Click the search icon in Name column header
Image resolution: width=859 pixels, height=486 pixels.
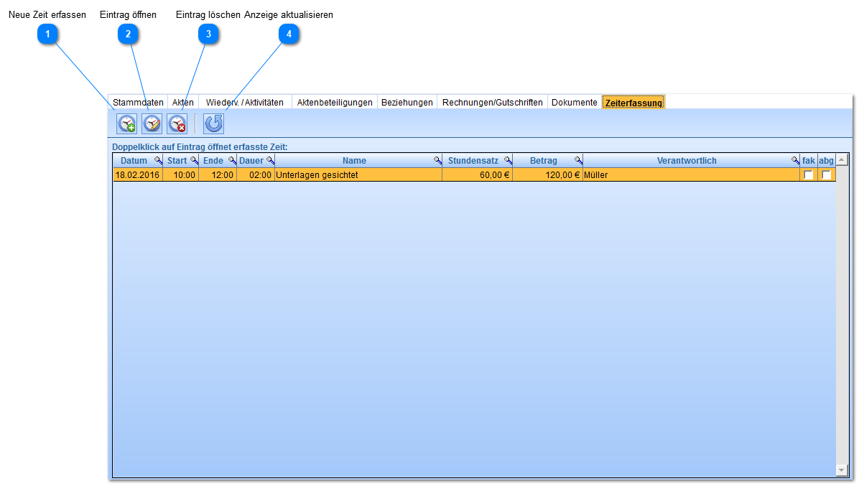(x=437, y=161)
